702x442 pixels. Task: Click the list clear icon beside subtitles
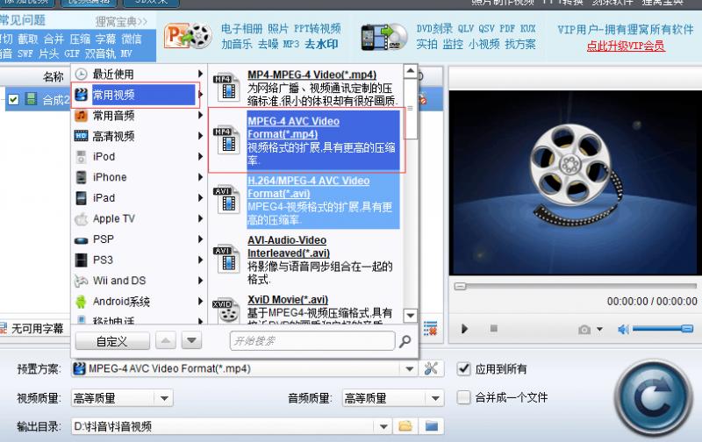tap(430, 328)
